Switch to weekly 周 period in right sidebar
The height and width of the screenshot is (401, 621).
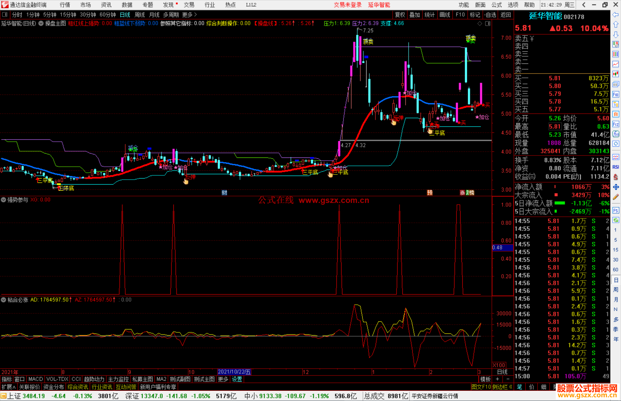pos(616,289)
